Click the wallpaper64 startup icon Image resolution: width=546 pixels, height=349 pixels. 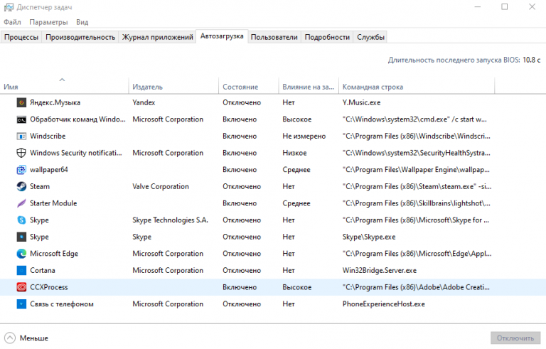pyautogui.click(x=21, y=170)
